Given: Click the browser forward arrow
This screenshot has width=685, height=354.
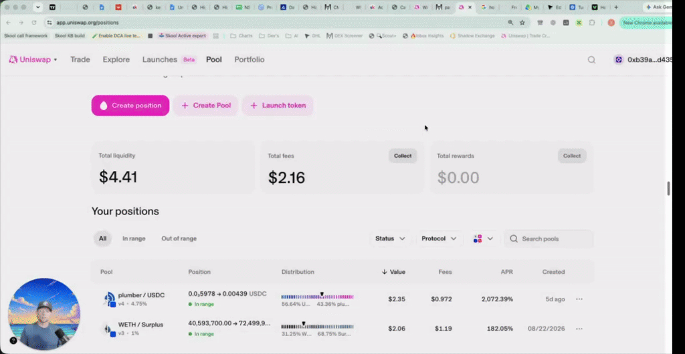Looking at the screenshot, I should pyautogui.click(x=21, y=23).
